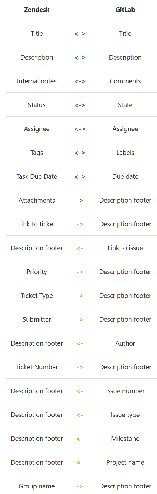The height and width of the screenshot is (494, 157).
Task: Select the Task Due Date cell
Action: [x=37, y=176]
